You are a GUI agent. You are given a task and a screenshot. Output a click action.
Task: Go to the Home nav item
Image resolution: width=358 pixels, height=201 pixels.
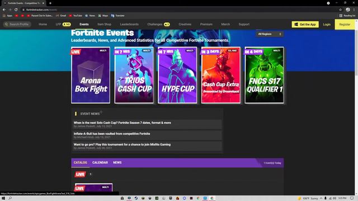click(43, 25)
